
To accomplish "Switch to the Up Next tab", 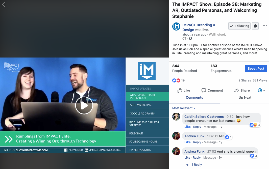I will click(x=245, y=98).
